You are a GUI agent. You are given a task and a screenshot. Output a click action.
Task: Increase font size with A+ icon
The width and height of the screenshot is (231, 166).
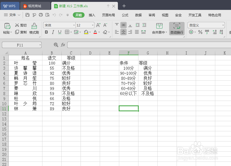98,25
